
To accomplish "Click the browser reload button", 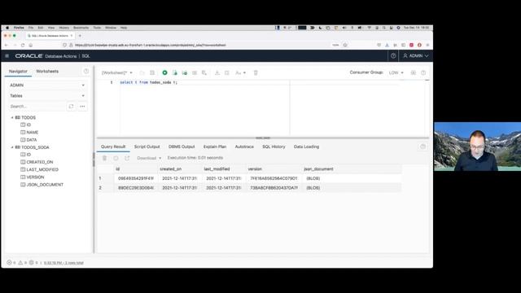I will (23, 45).
